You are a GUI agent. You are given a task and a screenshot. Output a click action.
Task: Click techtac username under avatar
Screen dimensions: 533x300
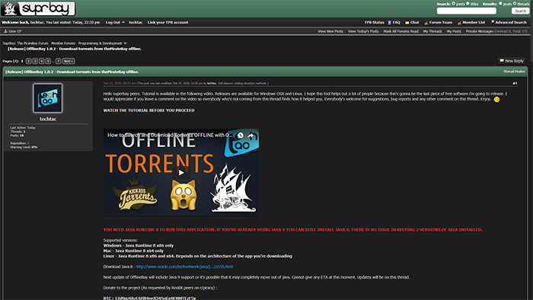tap(48, 119)
